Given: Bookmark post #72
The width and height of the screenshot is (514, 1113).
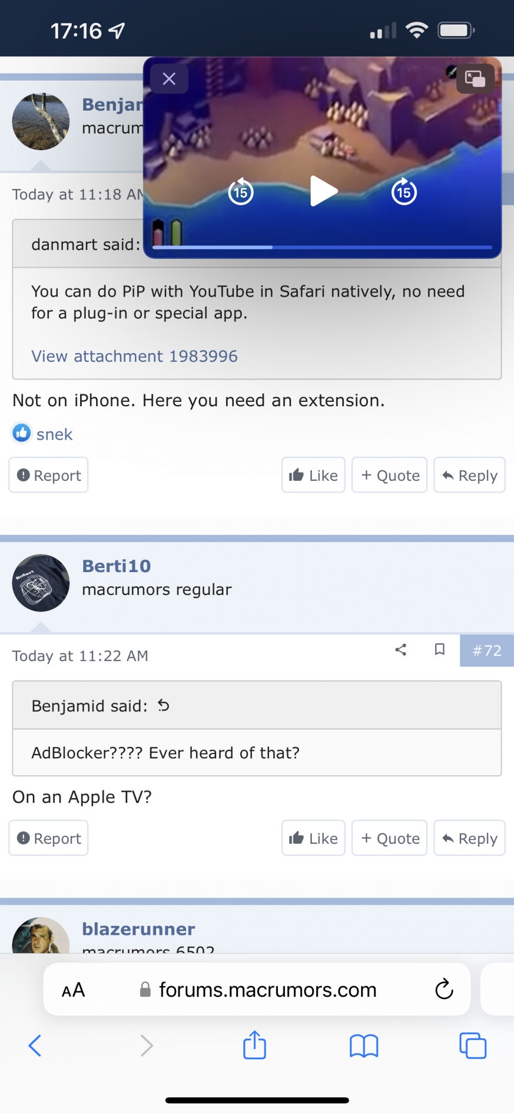Looking at the screenshot, I should pos(440,649).
